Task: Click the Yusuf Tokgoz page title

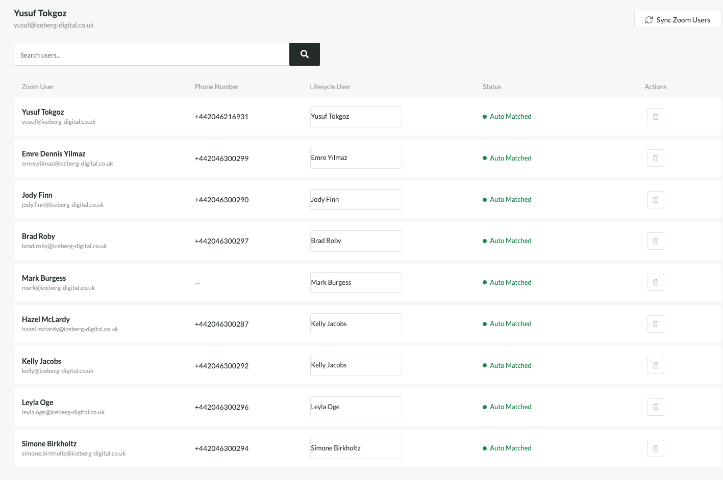Action: coord(40,13)
